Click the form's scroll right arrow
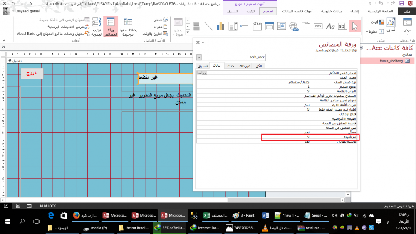The width and height of the screenshot is (416, 234). (342, 200)
